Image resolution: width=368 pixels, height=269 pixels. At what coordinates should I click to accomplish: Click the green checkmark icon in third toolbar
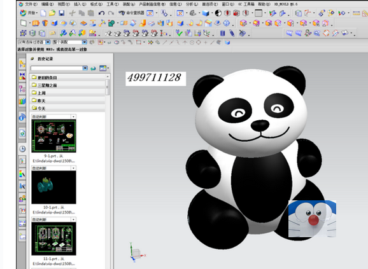click(x=179, y=33)
